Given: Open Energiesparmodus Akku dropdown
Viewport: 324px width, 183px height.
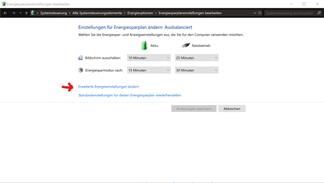Looking at the screenshot, I should point(149,70).
